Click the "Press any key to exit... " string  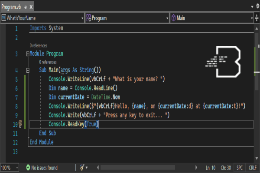135,115
